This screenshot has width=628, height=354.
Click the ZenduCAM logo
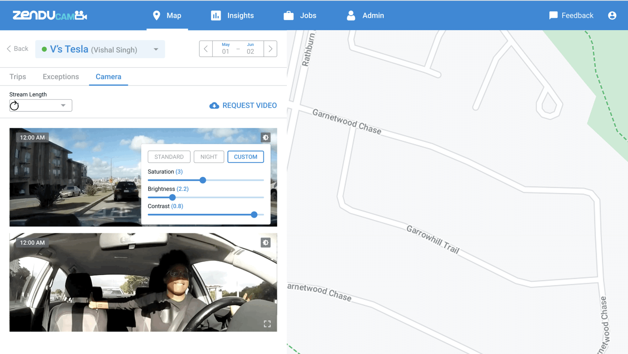(50, 15)
